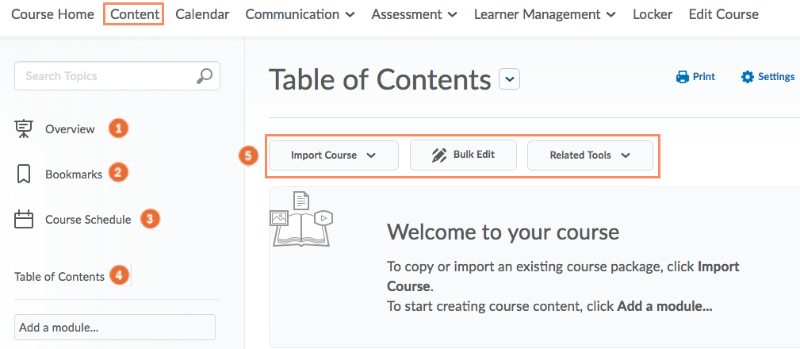
Task: Click the Overview presentation board icon
Action: pyautogui.click(x=24, y=128)
